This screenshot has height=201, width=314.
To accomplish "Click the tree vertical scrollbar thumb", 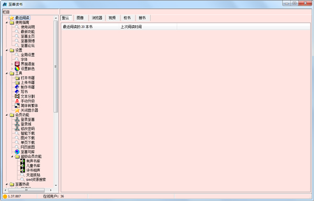I will tap(56, 66).
